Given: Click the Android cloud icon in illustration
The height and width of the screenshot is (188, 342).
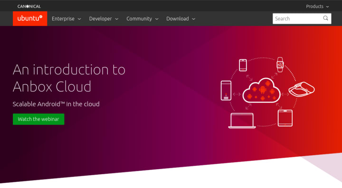Looking at the screenshot, I should click(262, 90).
